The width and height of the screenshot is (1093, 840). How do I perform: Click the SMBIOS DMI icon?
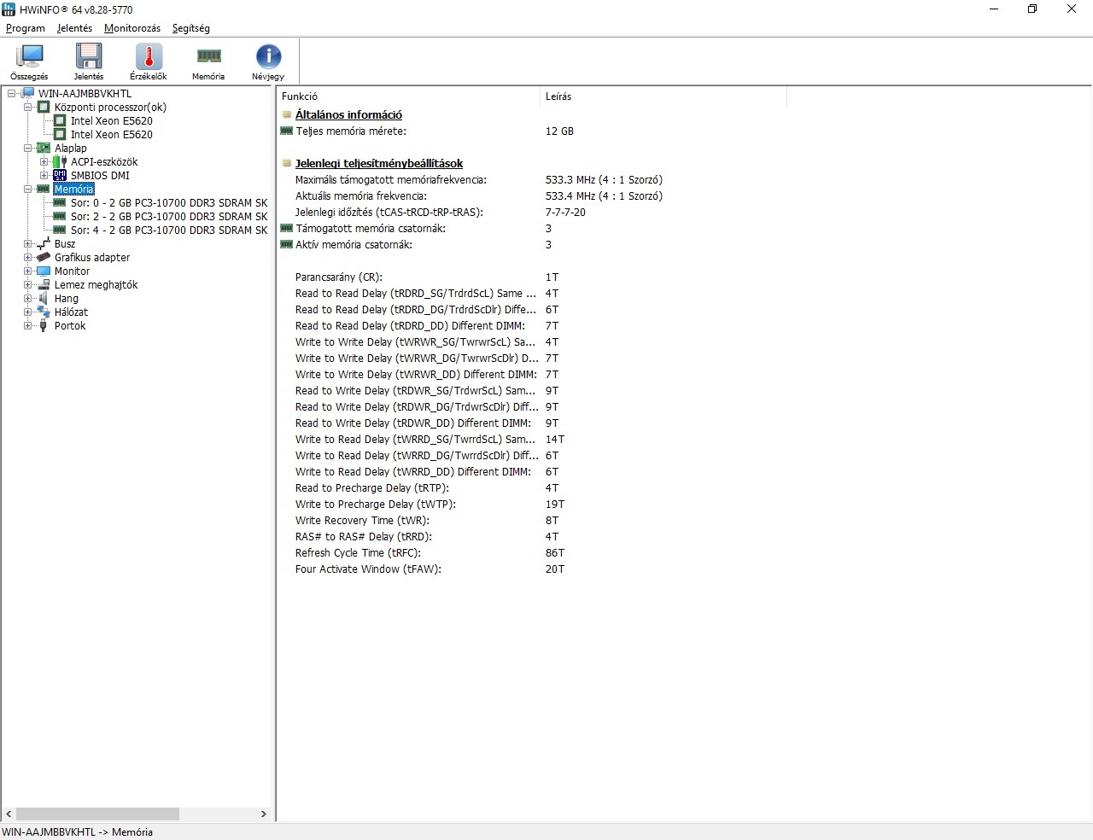[60, 175]
